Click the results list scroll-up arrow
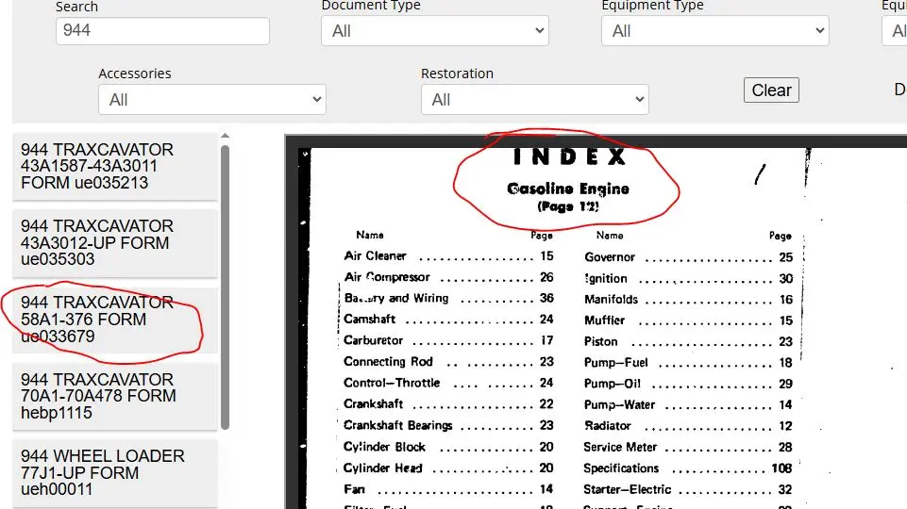The height and width of the screenshot is (509, 907). click(x=225, y=136)
